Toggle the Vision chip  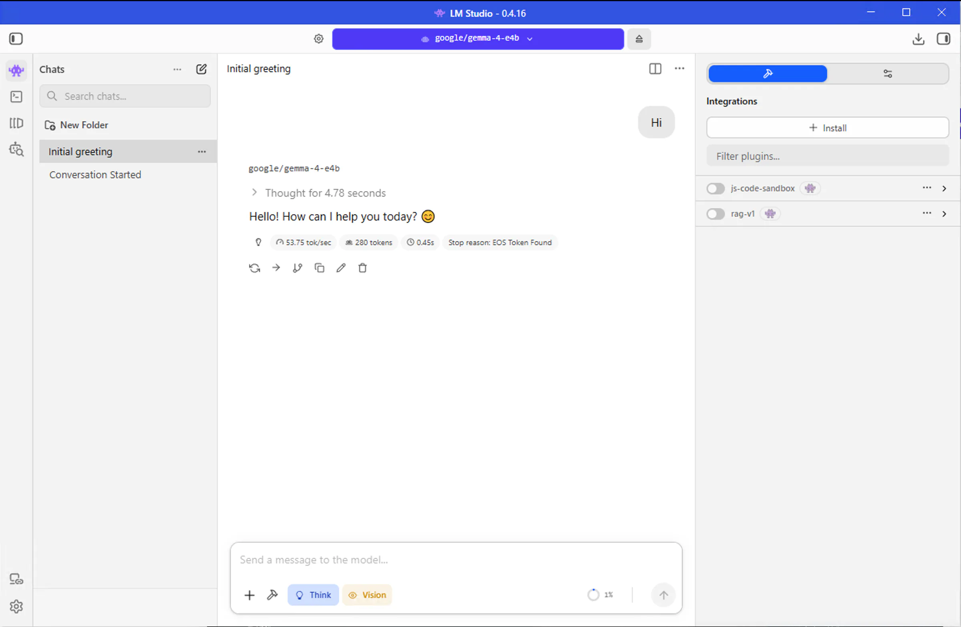pyautogui.click(x=367, y=595)
